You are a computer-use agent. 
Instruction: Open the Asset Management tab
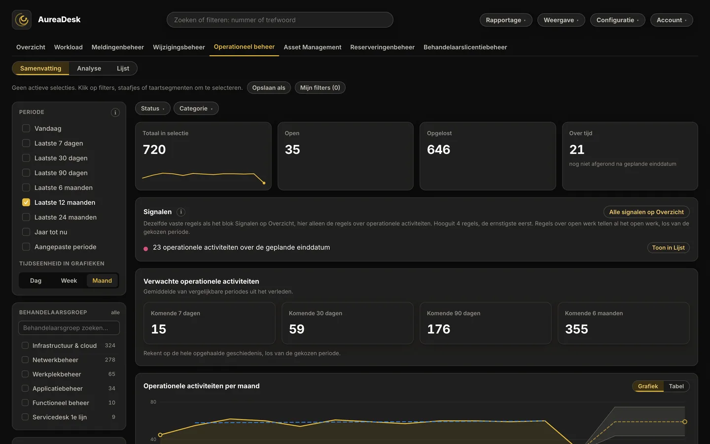[313, 47]
